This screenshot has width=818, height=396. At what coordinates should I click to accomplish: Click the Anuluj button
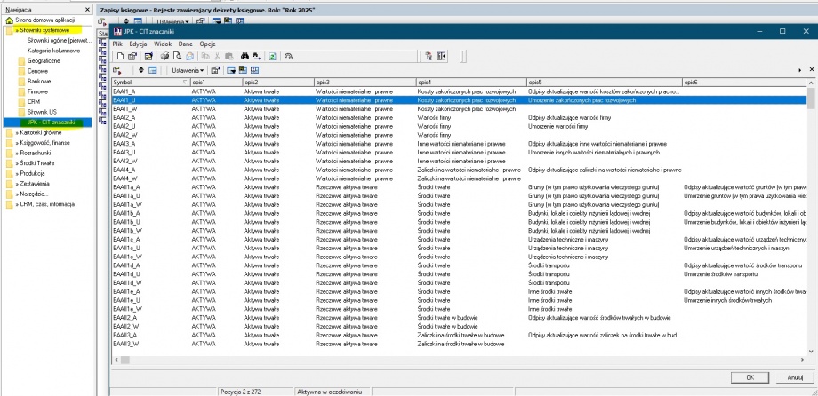[x=796, y=376]
